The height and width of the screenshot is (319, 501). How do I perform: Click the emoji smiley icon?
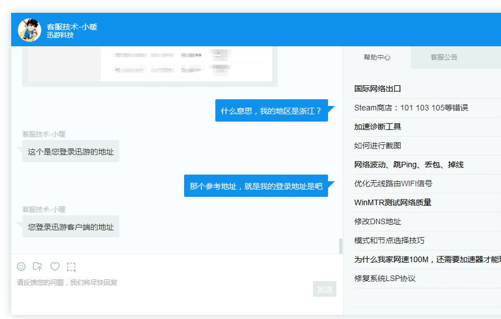point(21,267)
